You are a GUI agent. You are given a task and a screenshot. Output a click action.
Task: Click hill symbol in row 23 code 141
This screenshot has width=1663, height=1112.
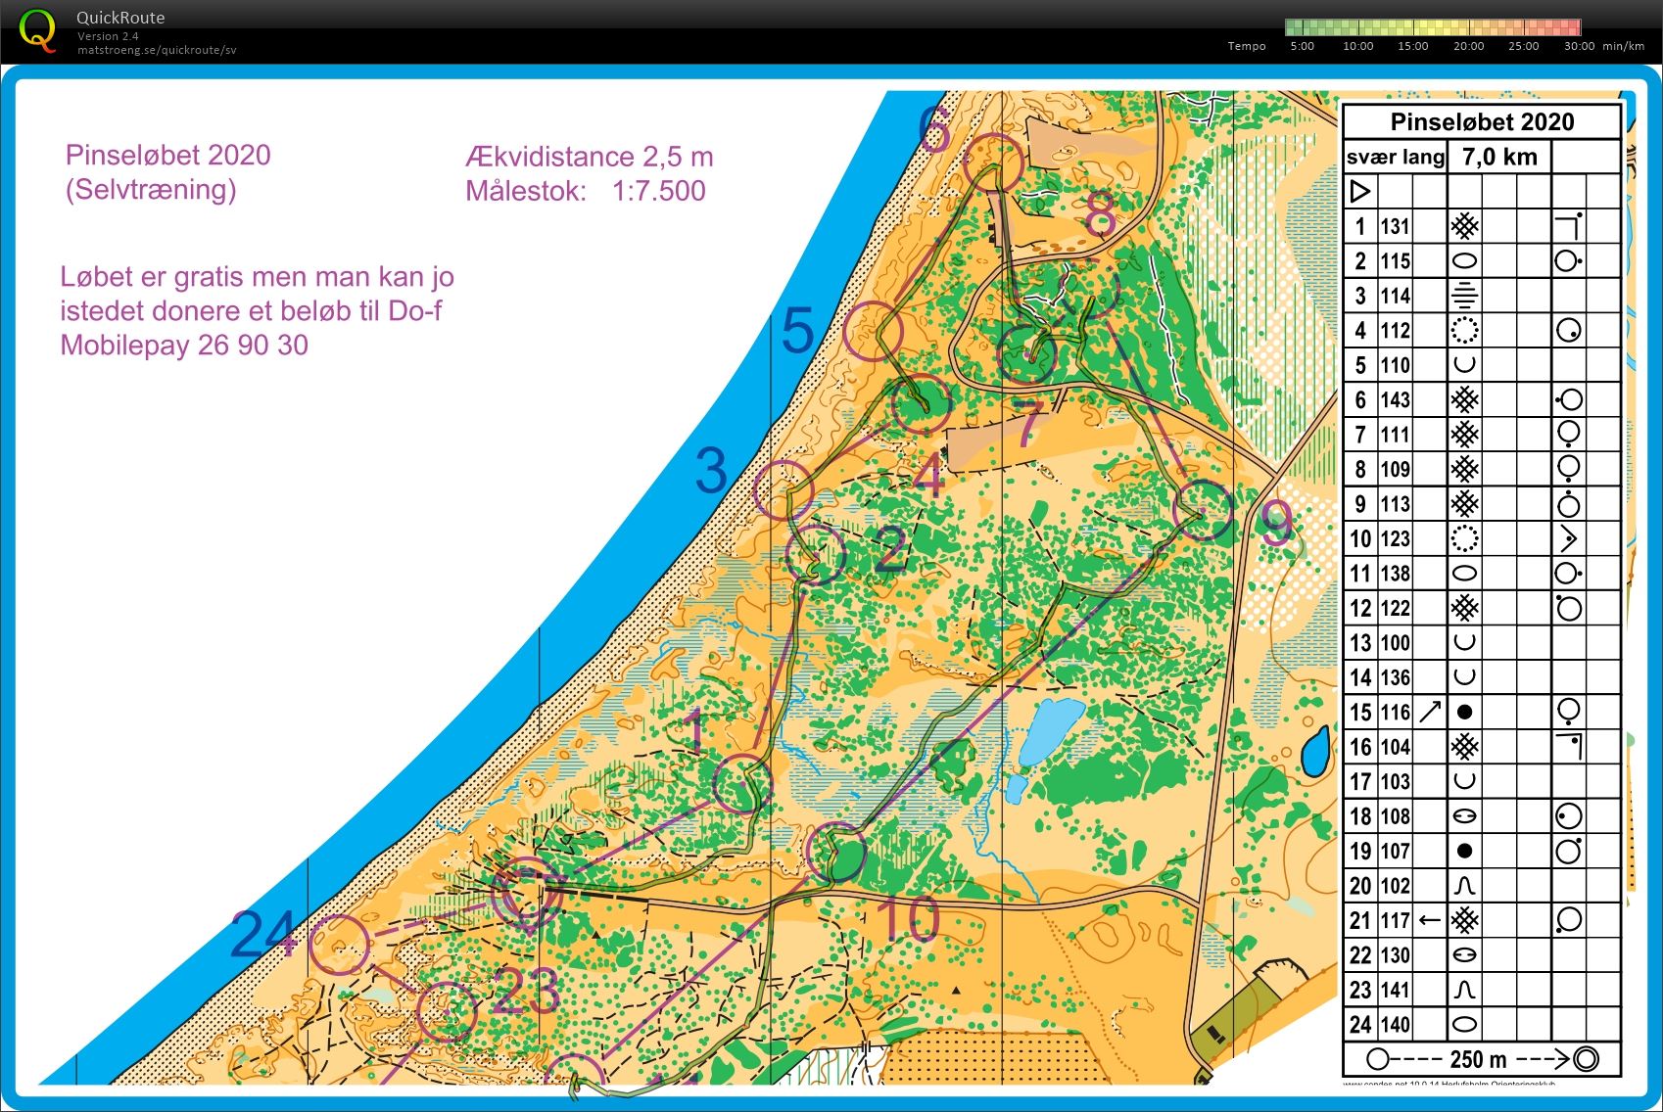[1464, 990]
